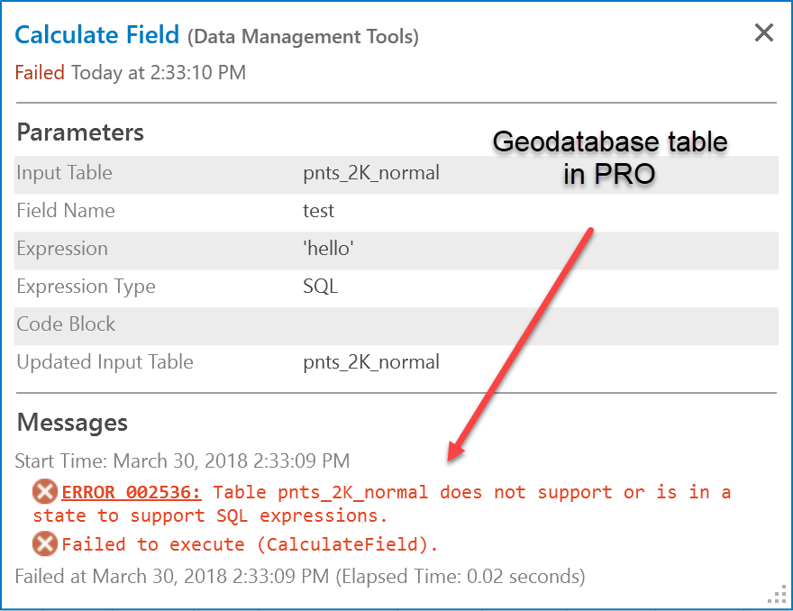Select the Updated Input Table value

(371, 362)
